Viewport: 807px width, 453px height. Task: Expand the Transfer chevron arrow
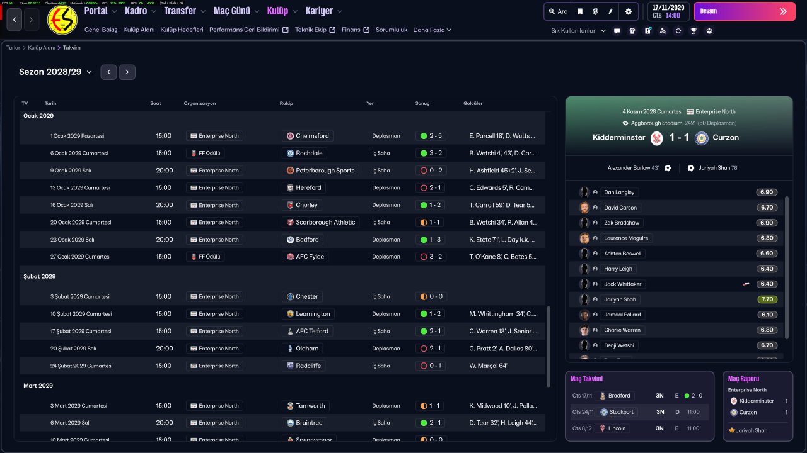pos(203,11)
